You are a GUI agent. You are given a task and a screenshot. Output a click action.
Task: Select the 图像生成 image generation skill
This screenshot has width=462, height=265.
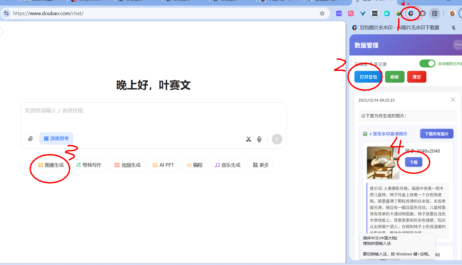point(51,165)
